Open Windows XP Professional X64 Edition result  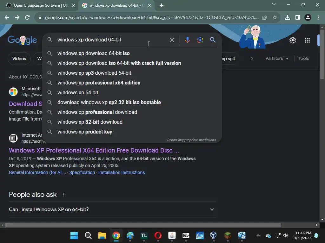point(94,150)
